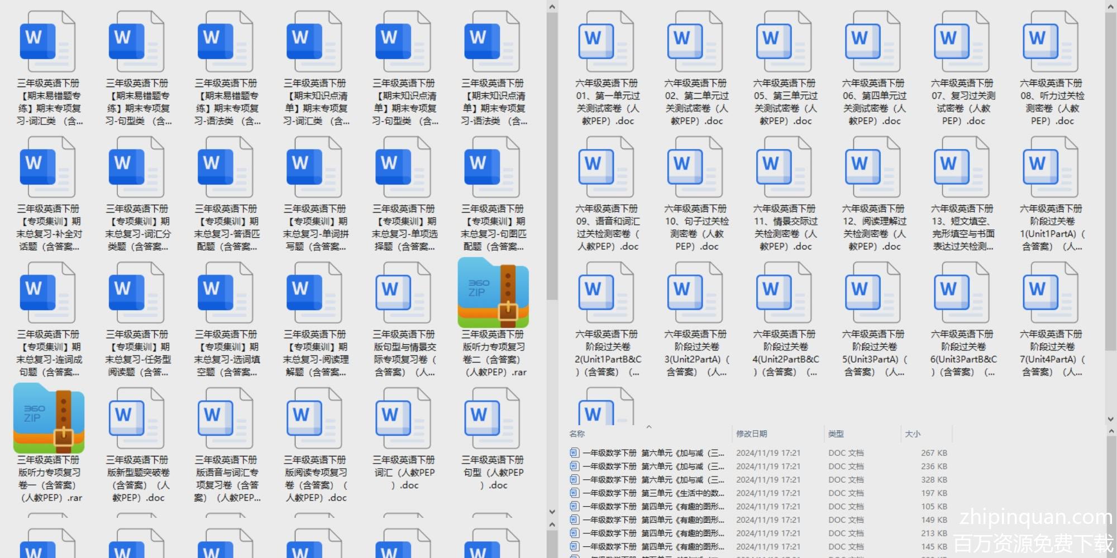Image resolution: width=1117 pixels, height=558 pixels.
Task: Open the 三年级英语下册 词汇 (人教PEP).doc file
Action: (x=403, y=420)
